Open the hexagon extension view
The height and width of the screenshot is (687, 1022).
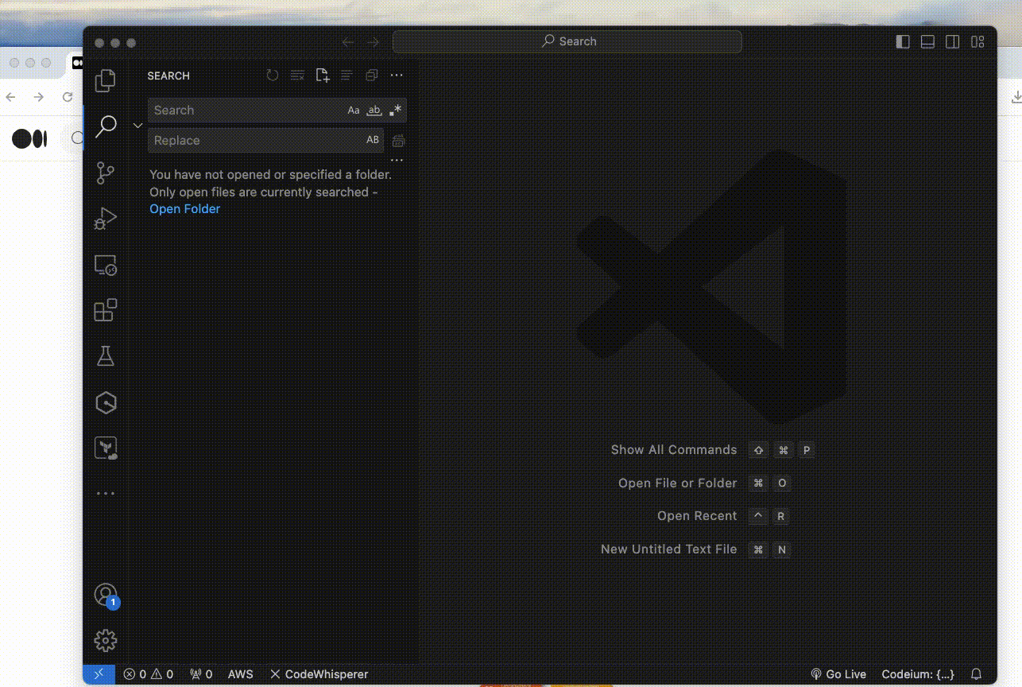pos(106,403)
